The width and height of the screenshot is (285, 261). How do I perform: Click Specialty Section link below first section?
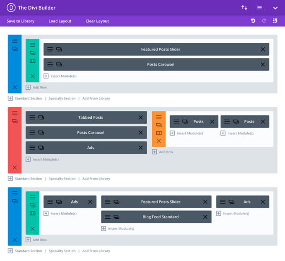tap(62, 99)
